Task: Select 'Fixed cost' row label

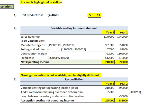Action: click(27, 58)
